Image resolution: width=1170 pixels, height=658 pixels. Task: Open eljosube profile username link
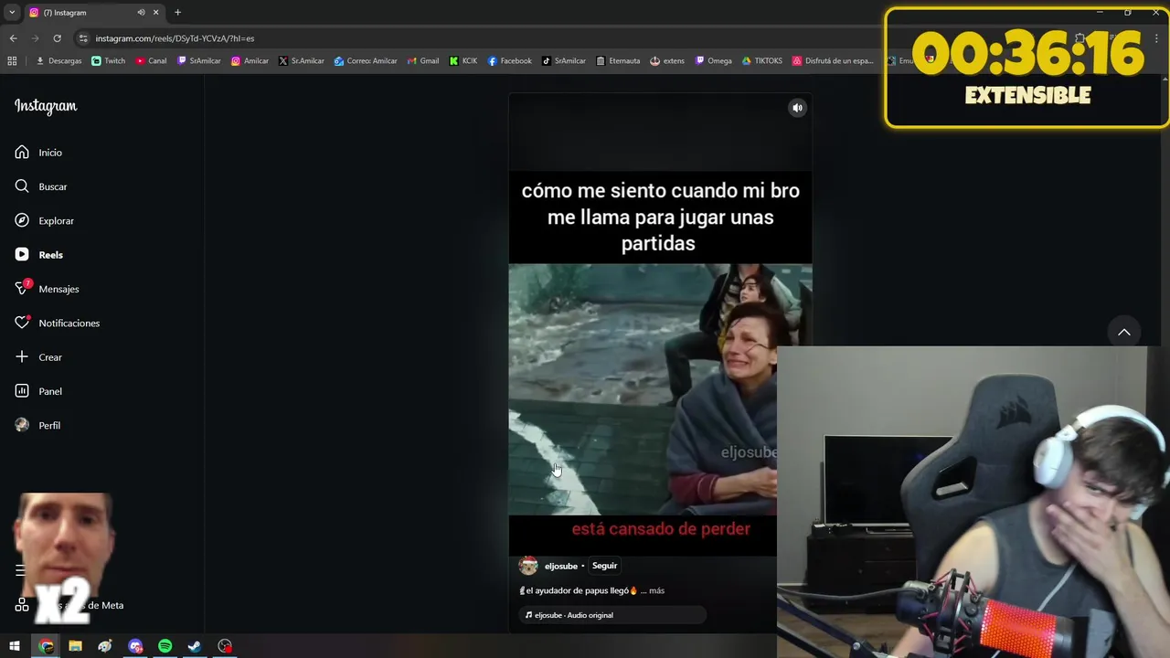(560, 567)
